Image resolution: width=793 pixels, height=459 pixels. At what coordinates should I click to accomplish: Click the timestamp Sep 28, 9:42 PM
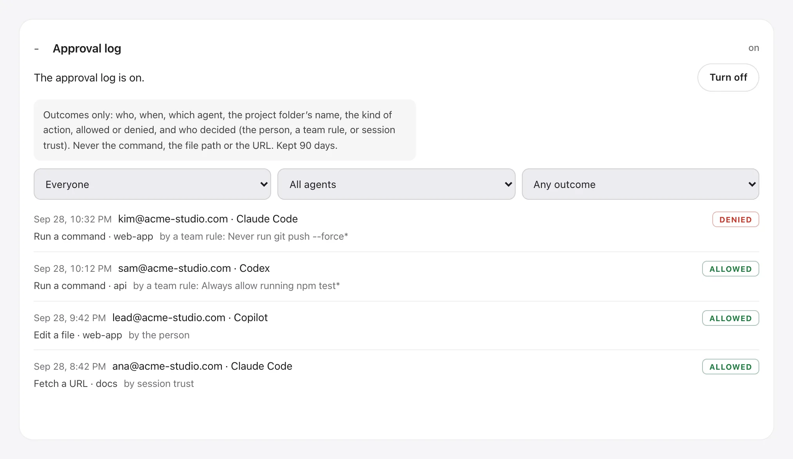[x=70, y=318]
